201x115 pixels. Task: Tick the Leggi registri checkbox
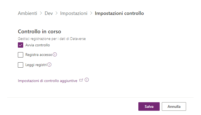coord(21,65)
